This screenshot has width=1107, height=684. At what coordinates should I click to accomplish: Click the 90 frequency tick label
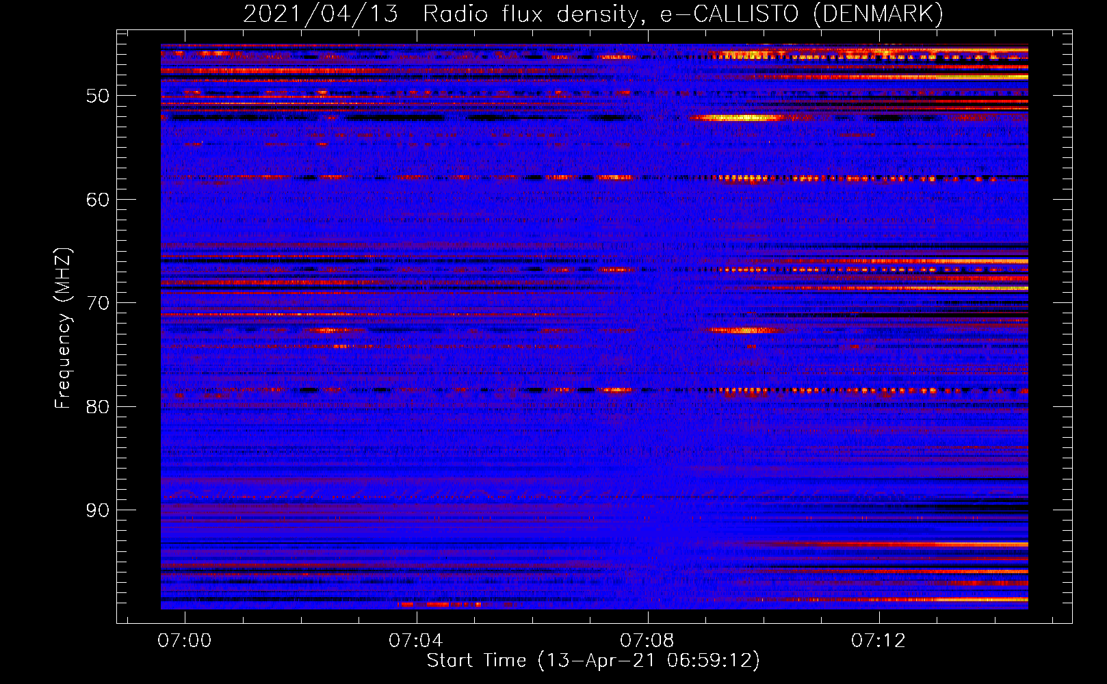click(98, 510)
